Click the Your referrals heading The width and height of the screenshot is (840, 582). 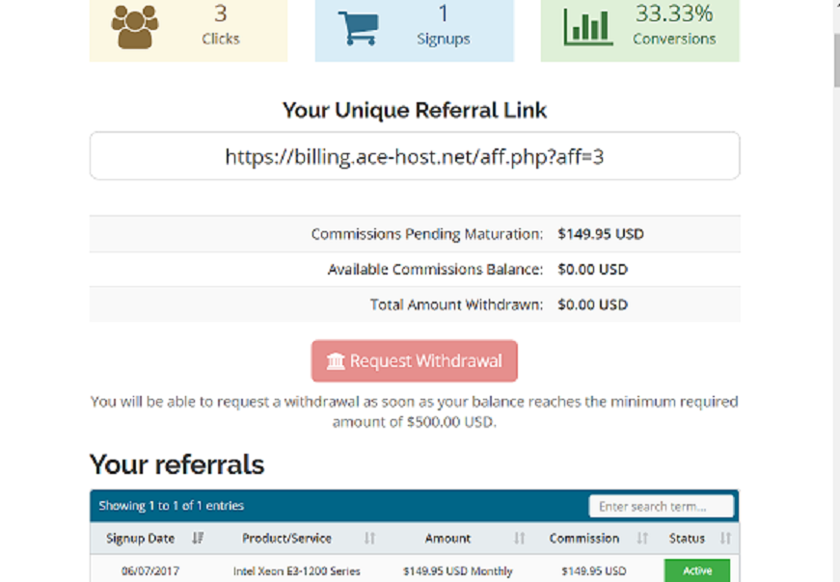[x=176, y=464]
